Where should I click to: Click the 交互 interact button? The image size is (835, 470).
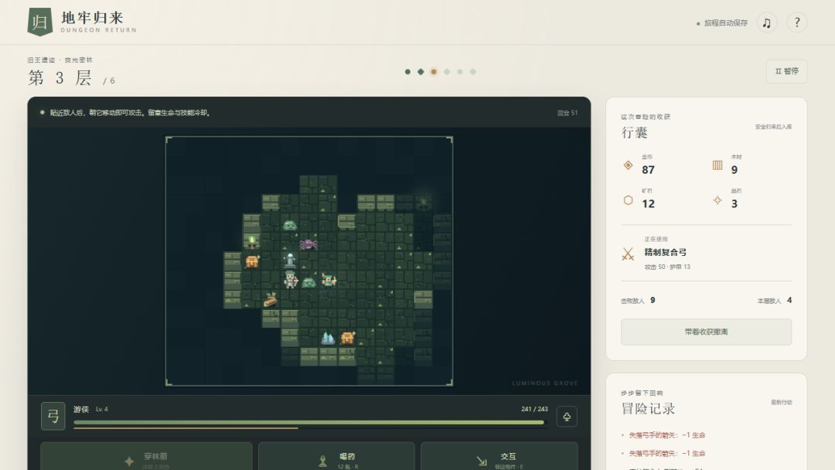pyautogui.click(x=499, y=458)
